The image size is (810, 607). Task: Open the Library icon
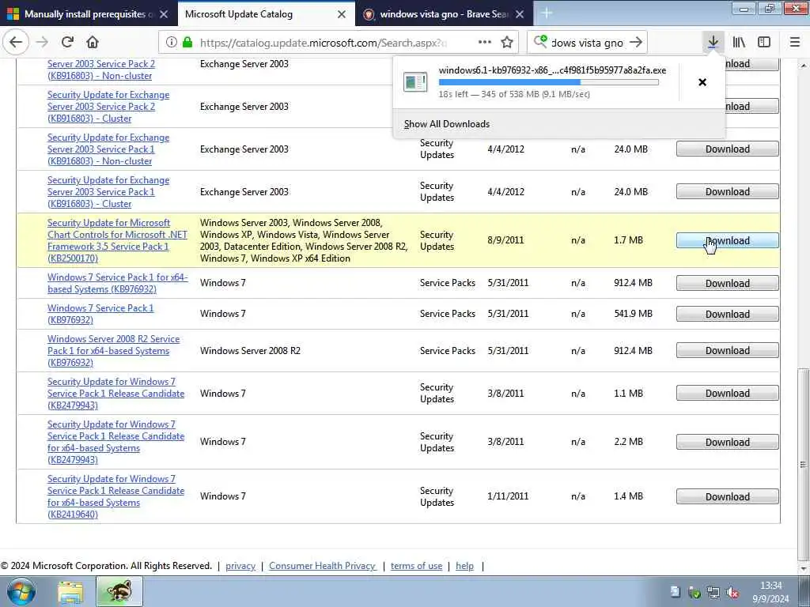(x=739, y=43)
